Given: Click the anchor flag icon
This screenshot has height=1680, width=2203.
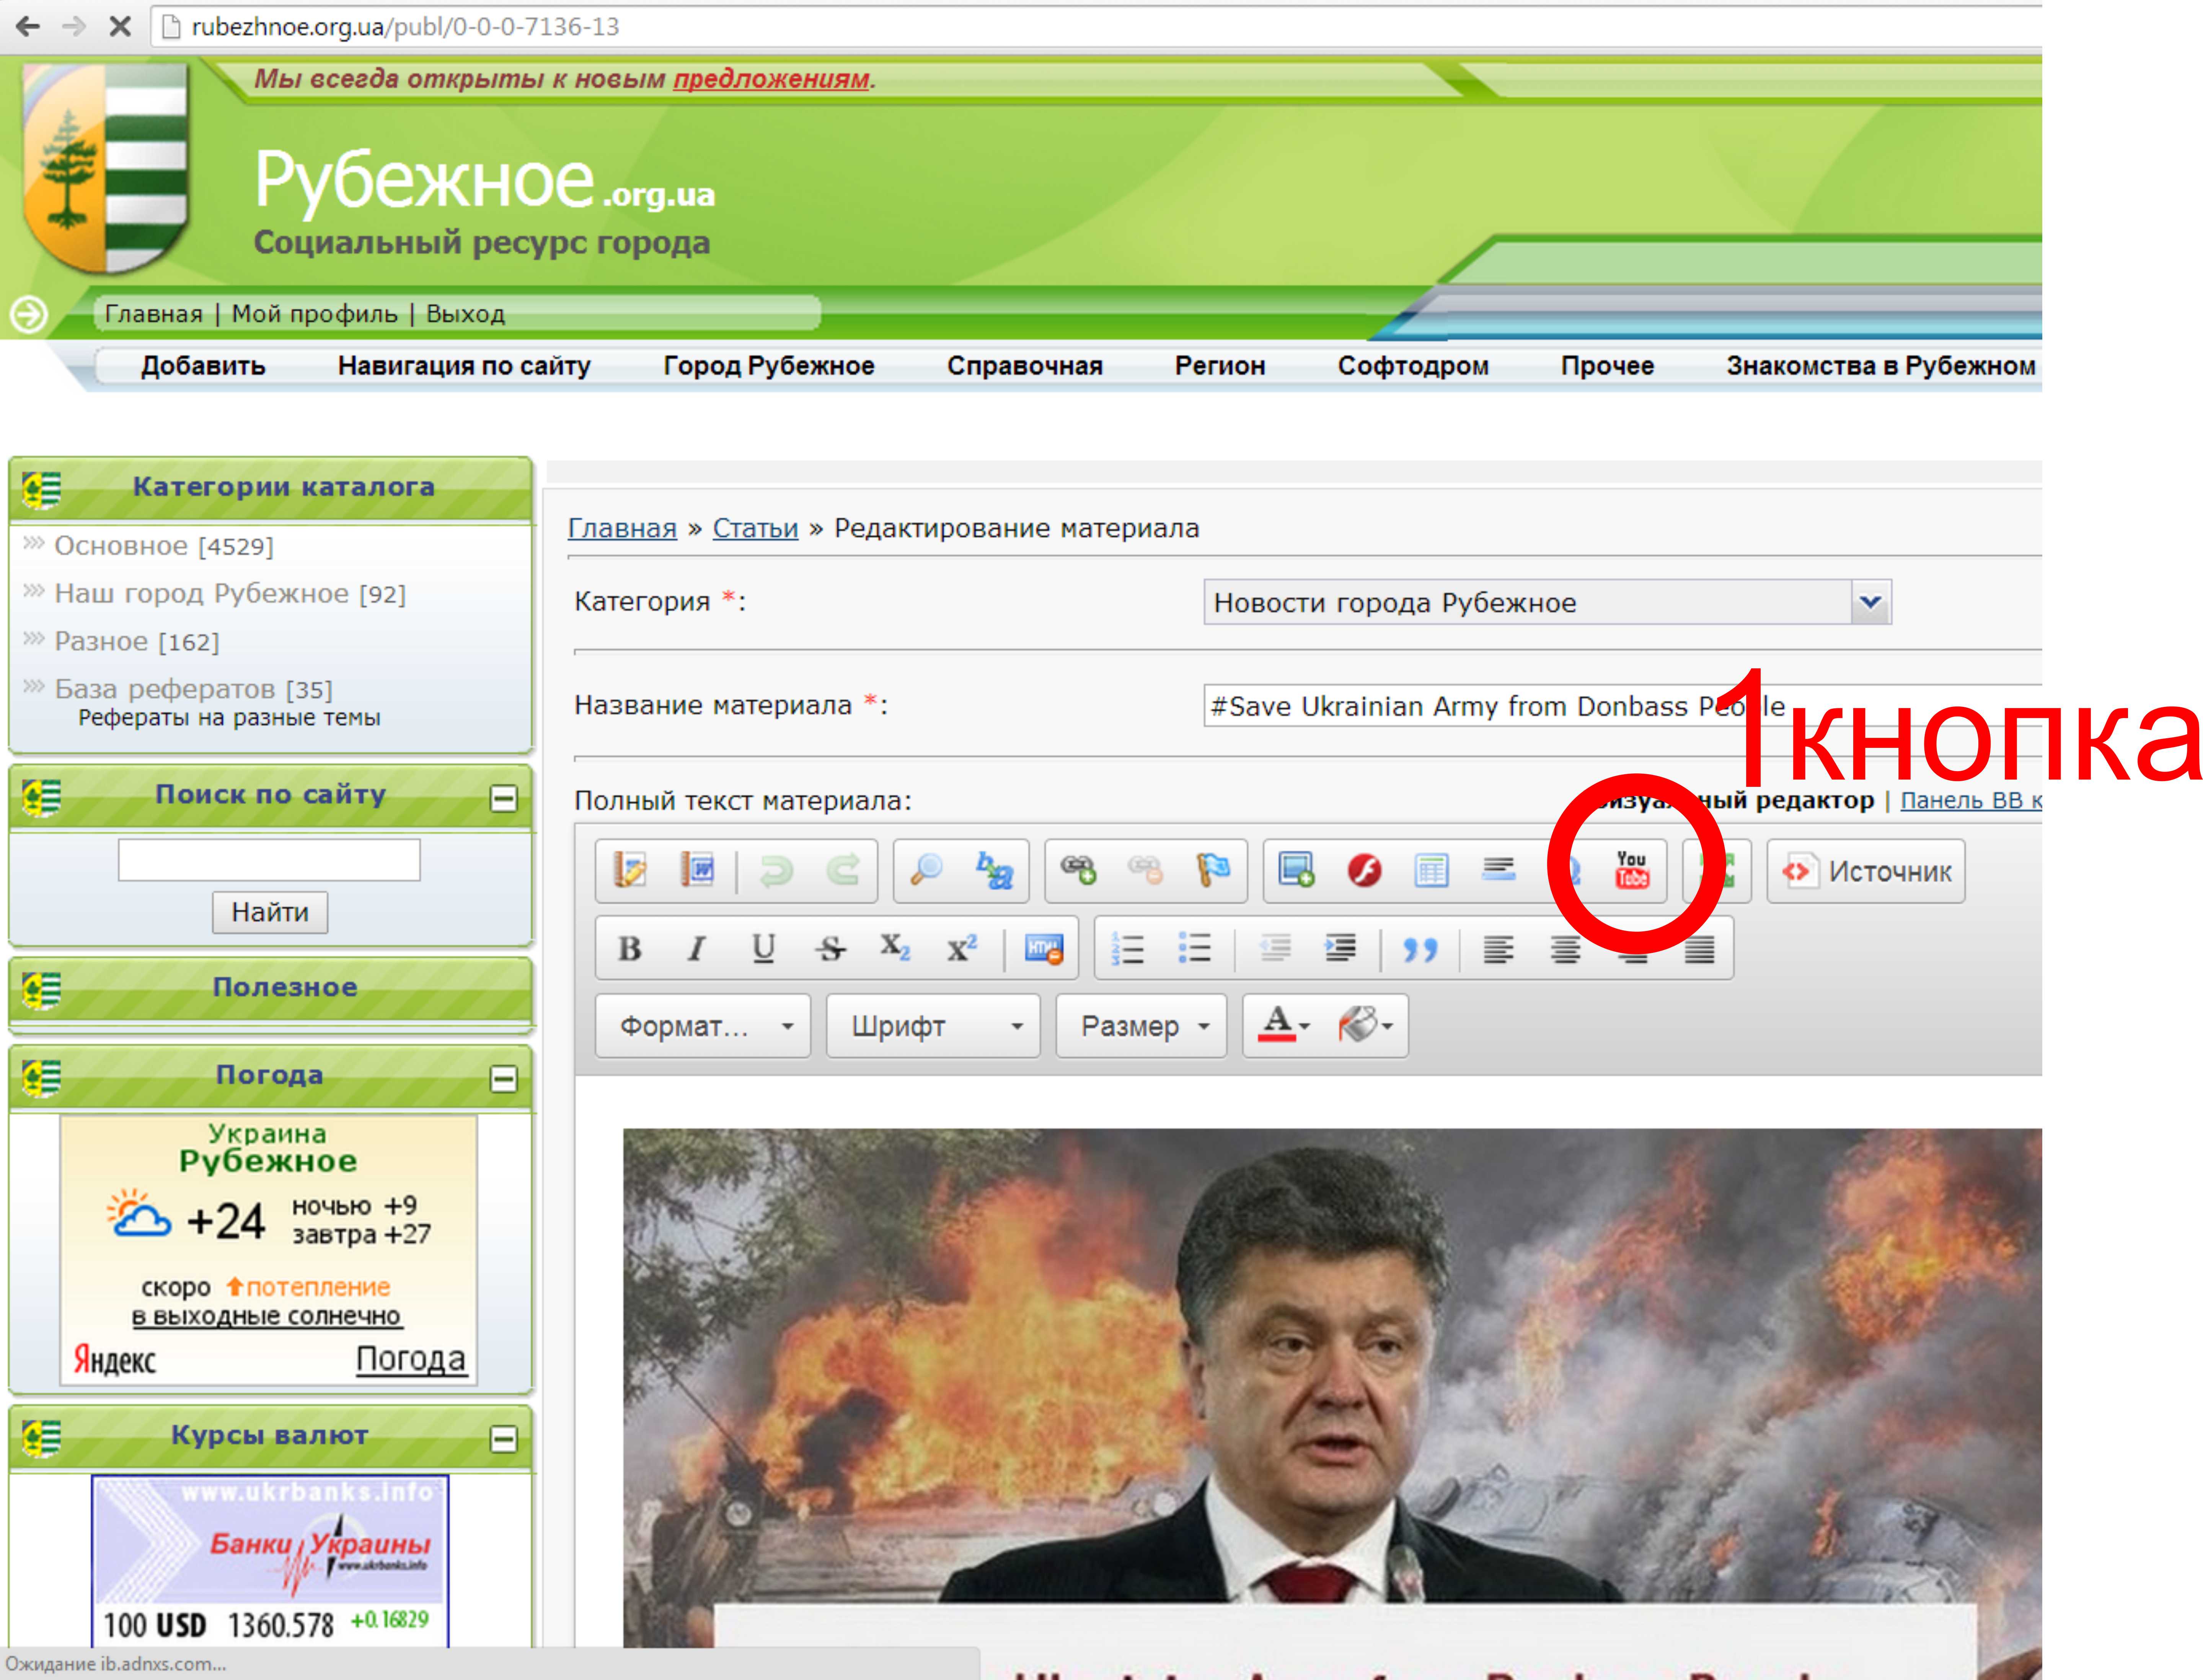Looking at the screenshot, I should (x=1213, y=869).
